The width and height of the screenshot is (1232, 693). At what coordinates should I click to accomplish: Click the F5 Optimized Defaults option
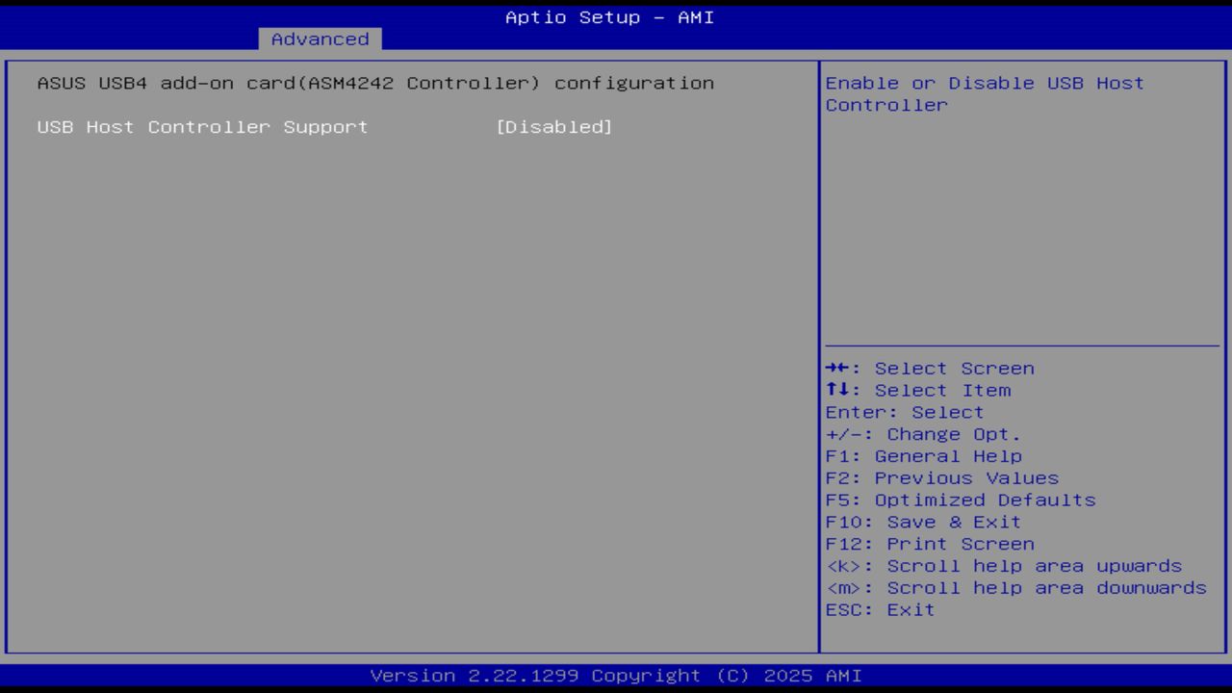[959, 500]
